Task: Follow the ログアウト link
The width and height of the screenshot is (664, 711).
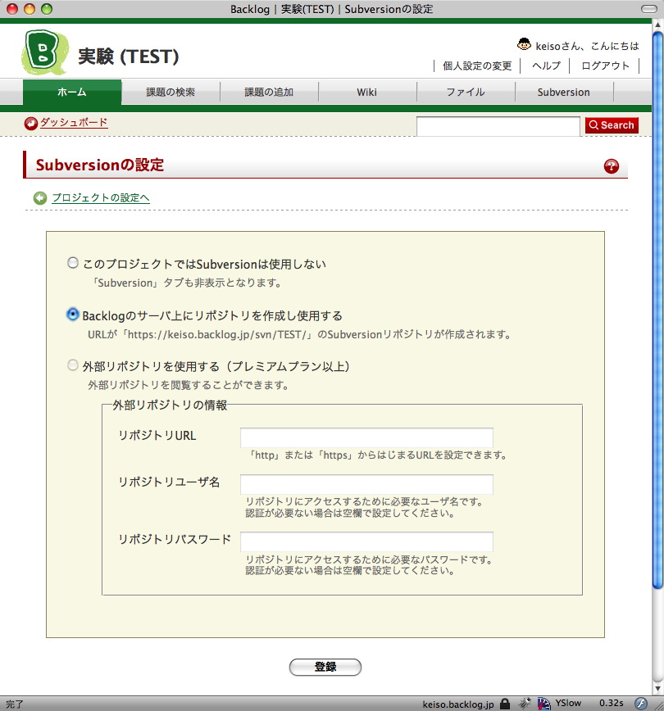Action: pos(605,66)
